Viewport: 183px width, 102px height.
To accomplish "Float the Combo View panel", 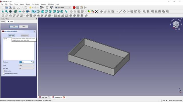I will tap(36, 19).
